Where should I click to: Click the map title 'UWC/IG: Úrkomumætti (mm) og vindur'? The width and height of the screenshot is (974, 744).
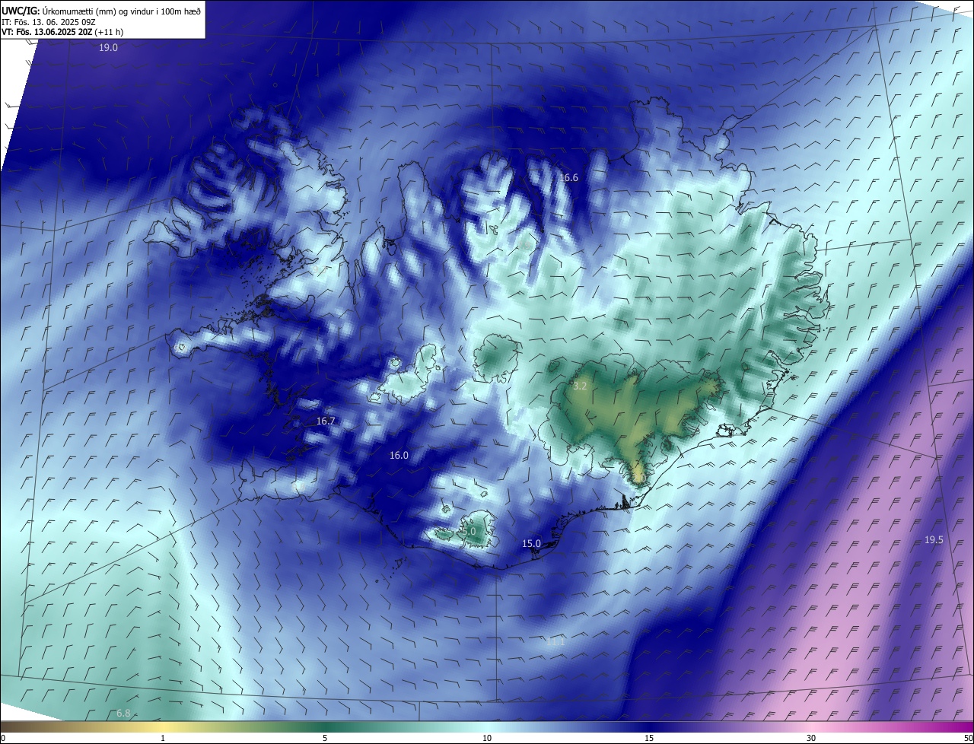[x=100, y=10]
